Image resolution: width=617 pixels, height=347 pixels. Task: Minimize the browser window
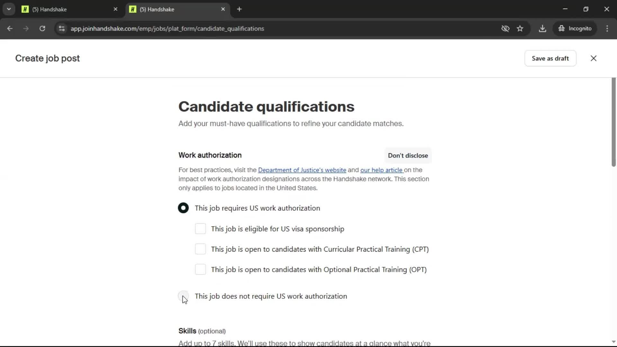[x=565, y=9]
